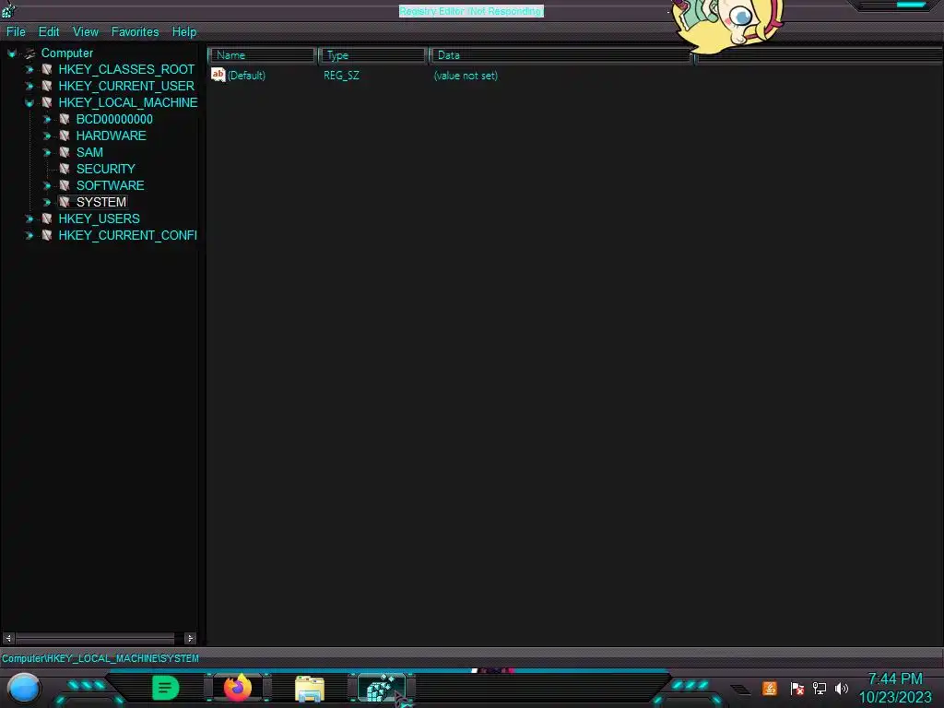Select the SECURITY key label
944x708 pixels.
(x=105, y=169)
